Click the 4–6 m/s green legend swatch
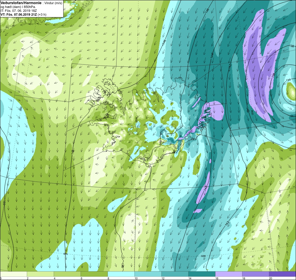 pos(67,274)
